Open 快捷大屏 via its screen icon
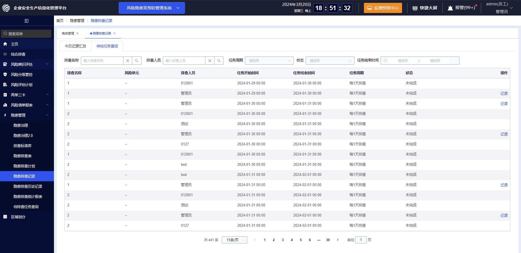Image resolution: width=521 pixels, height=253 pixels. (415, 8)
